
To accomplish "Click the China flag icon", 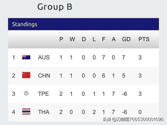I will 26,75.
